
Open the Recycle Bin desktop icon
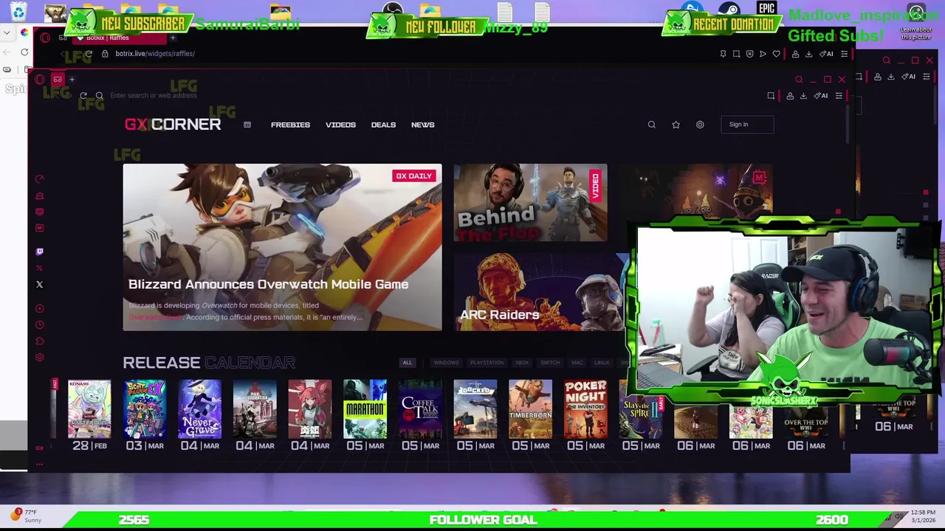point(18,11)
